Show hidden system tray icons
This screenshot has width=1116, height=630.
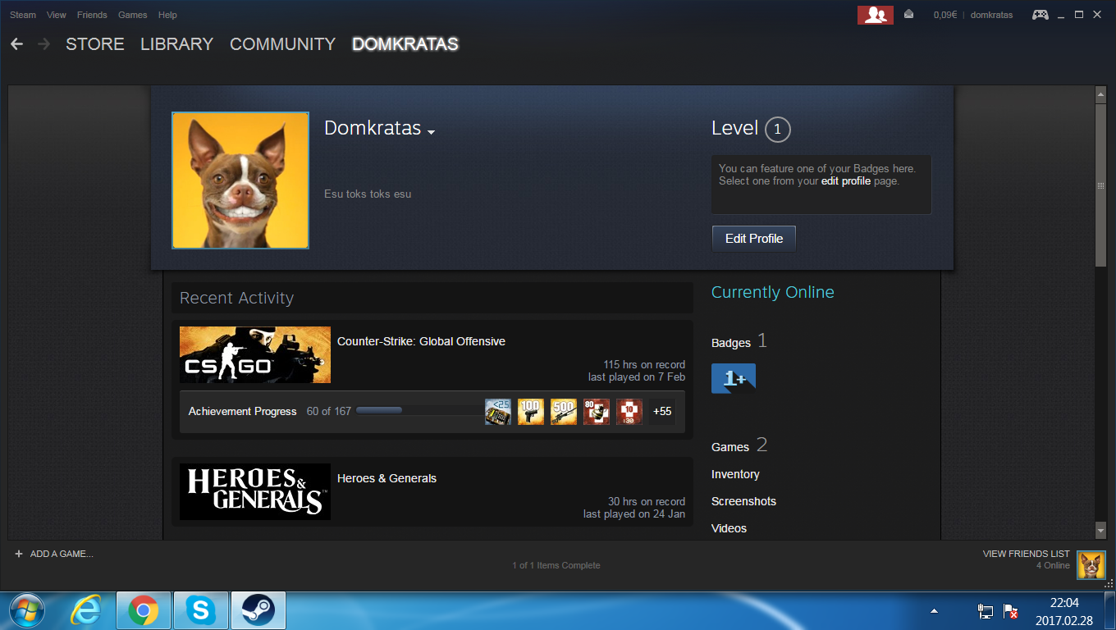934,612
